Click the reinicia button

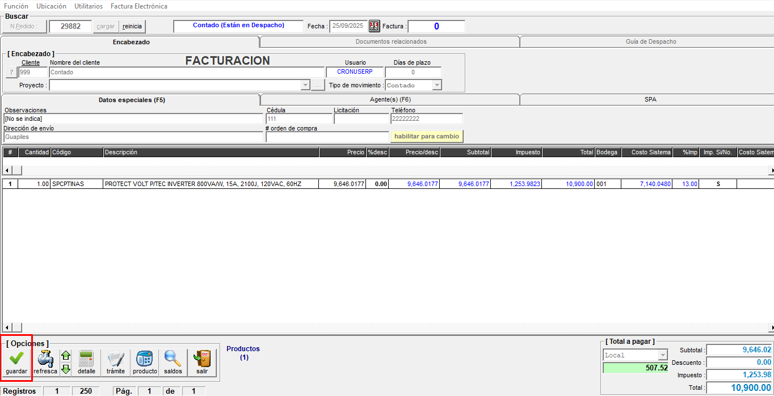[x=132, y=26]
